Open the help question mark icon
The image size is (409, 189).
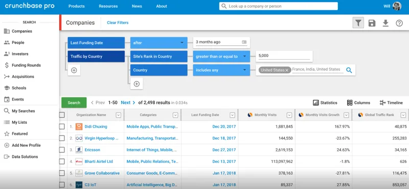click(399, 23)
